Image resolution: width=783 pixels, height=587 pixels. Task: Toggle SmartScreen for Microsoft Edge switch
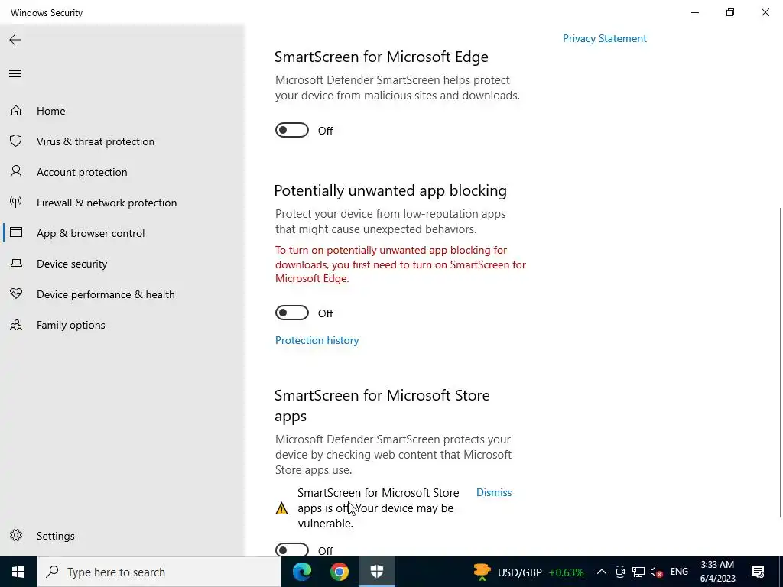[292, 130]
